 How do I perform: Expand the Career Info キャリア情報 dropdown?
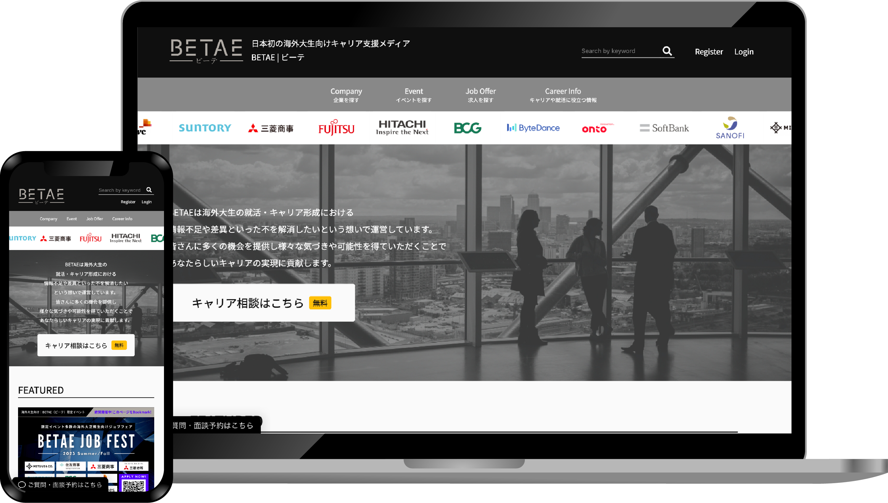[x=562, y=94]
